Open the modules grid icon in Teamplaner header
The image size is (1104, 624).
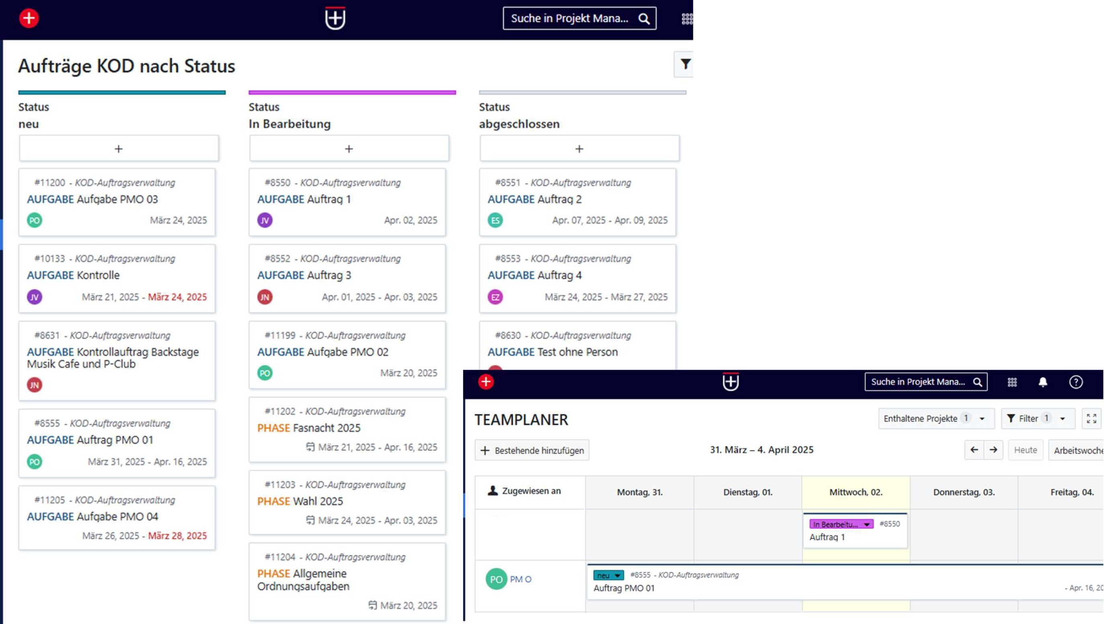click(x=1012, y=382)
